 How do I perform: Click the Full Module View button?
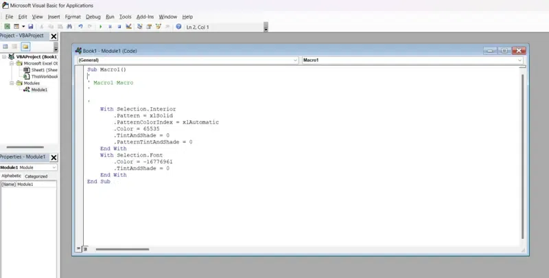[x=85, y=249]
